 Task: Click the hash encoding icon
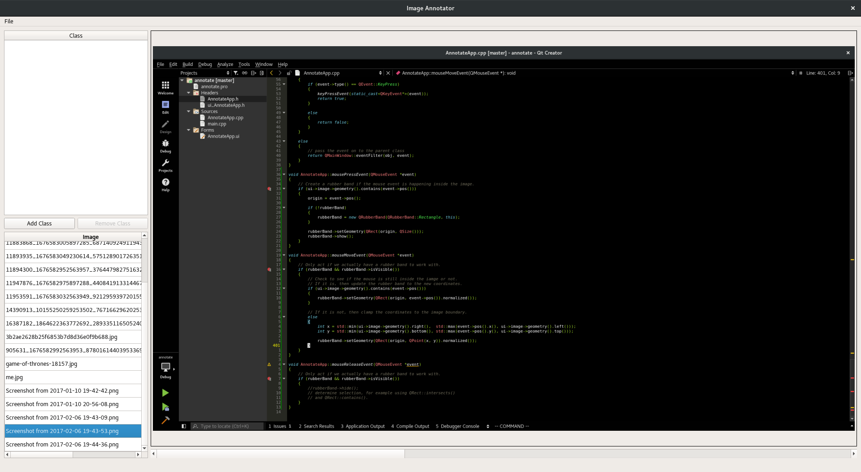coord(800,73)
